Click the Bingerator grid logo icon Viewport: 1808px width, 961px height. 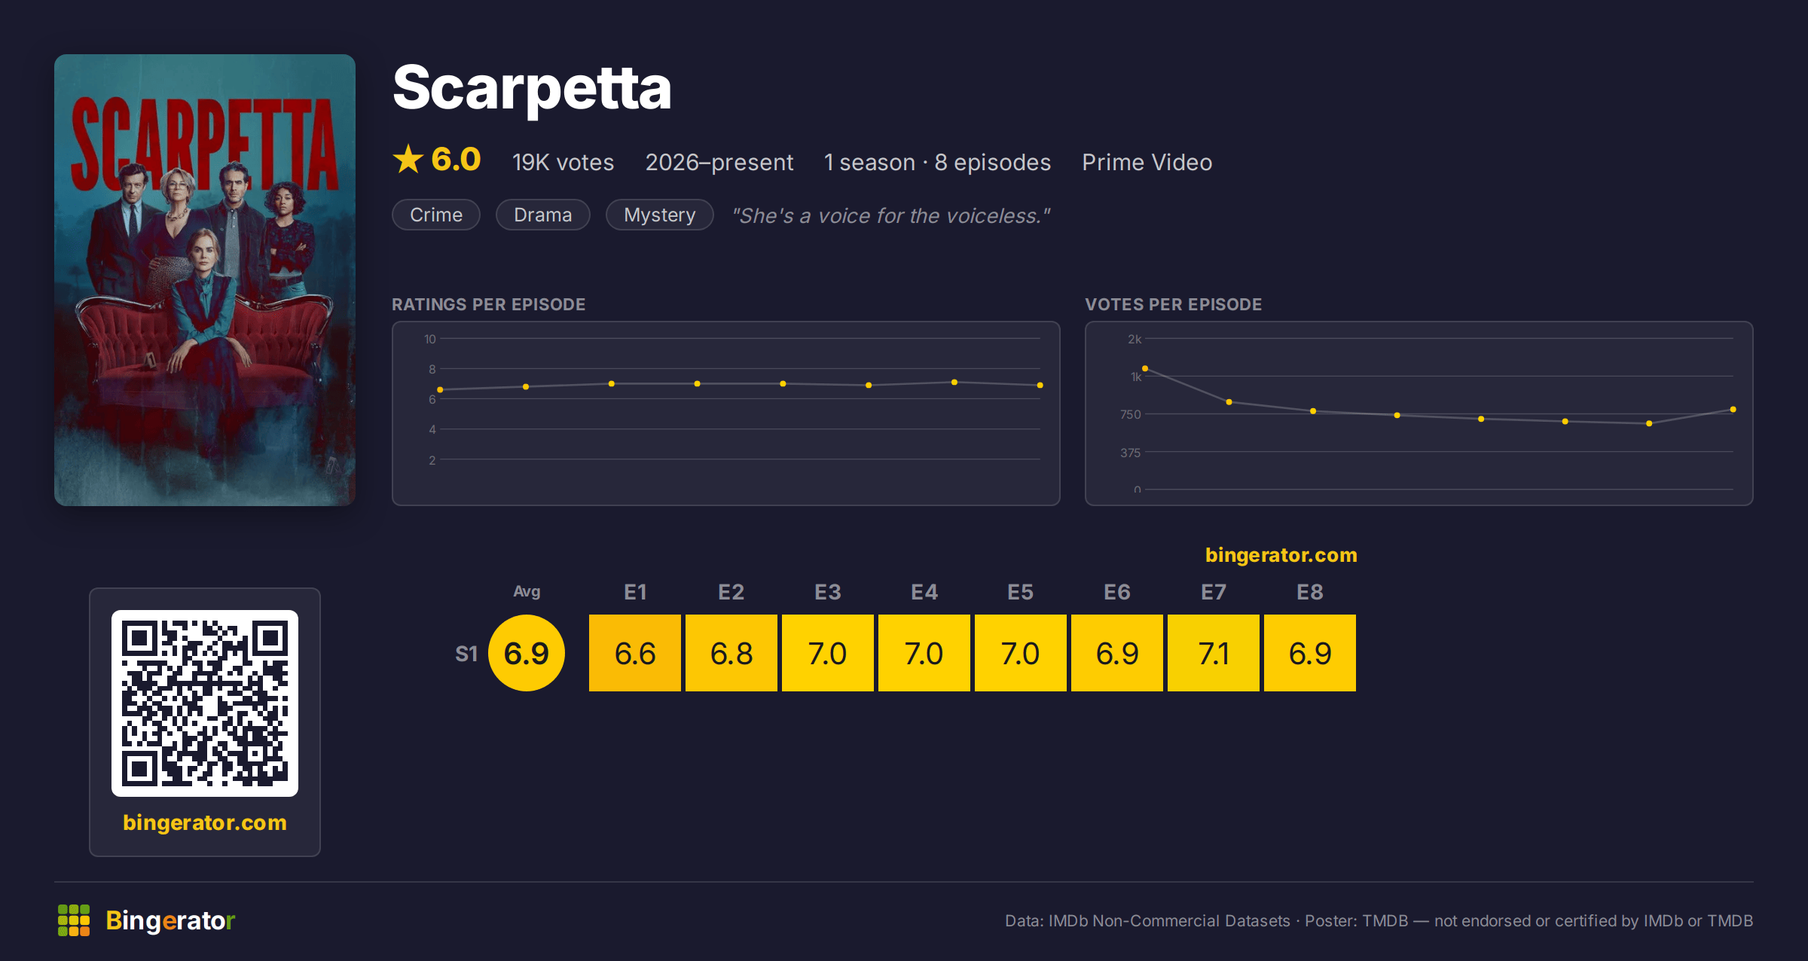click(x=74, y=920)
